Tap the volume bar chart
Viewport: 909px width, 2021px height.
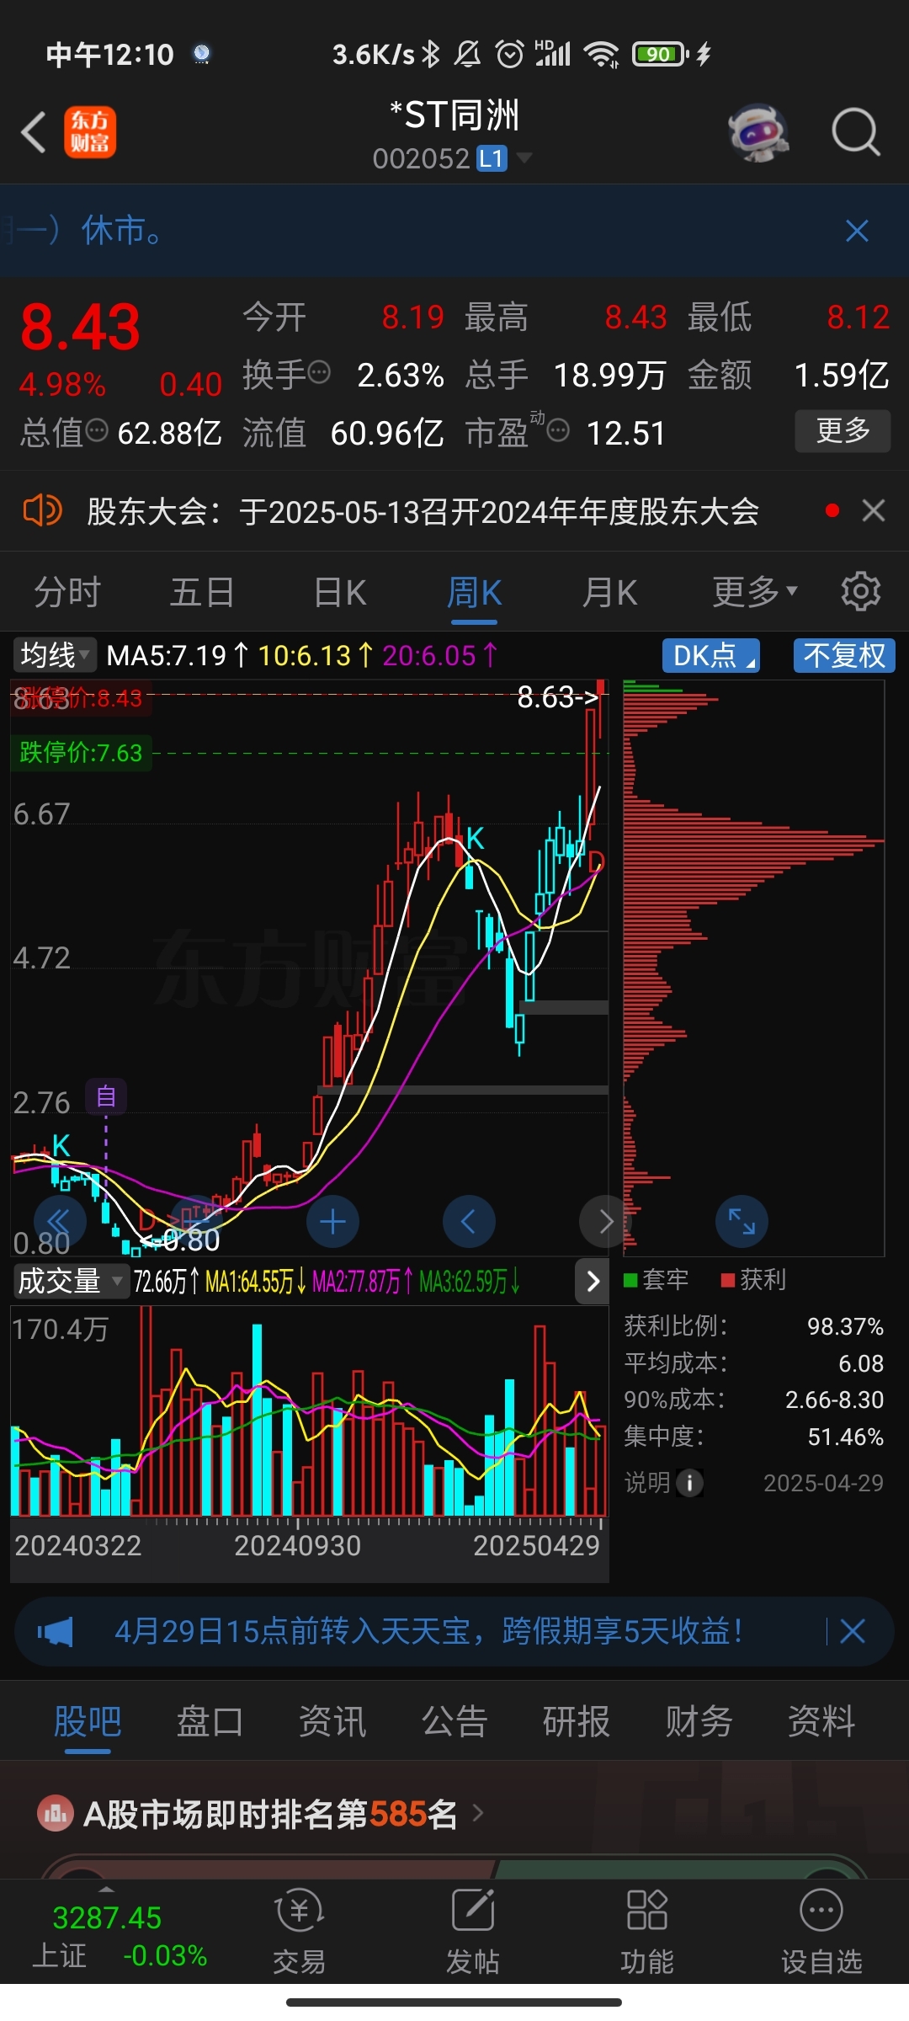309,1411
